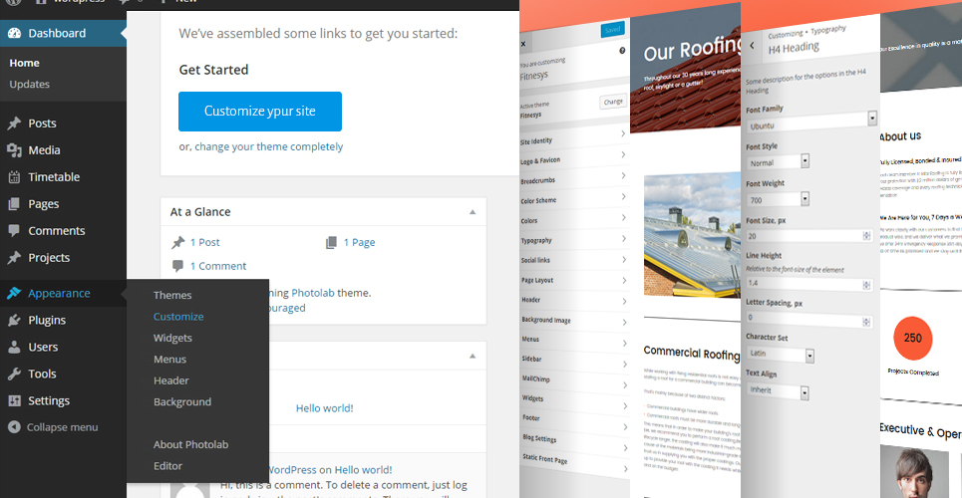Click the Letter Spacing field showing 0
The width and height of the screenshot is (962, 498).
point(809,319)
